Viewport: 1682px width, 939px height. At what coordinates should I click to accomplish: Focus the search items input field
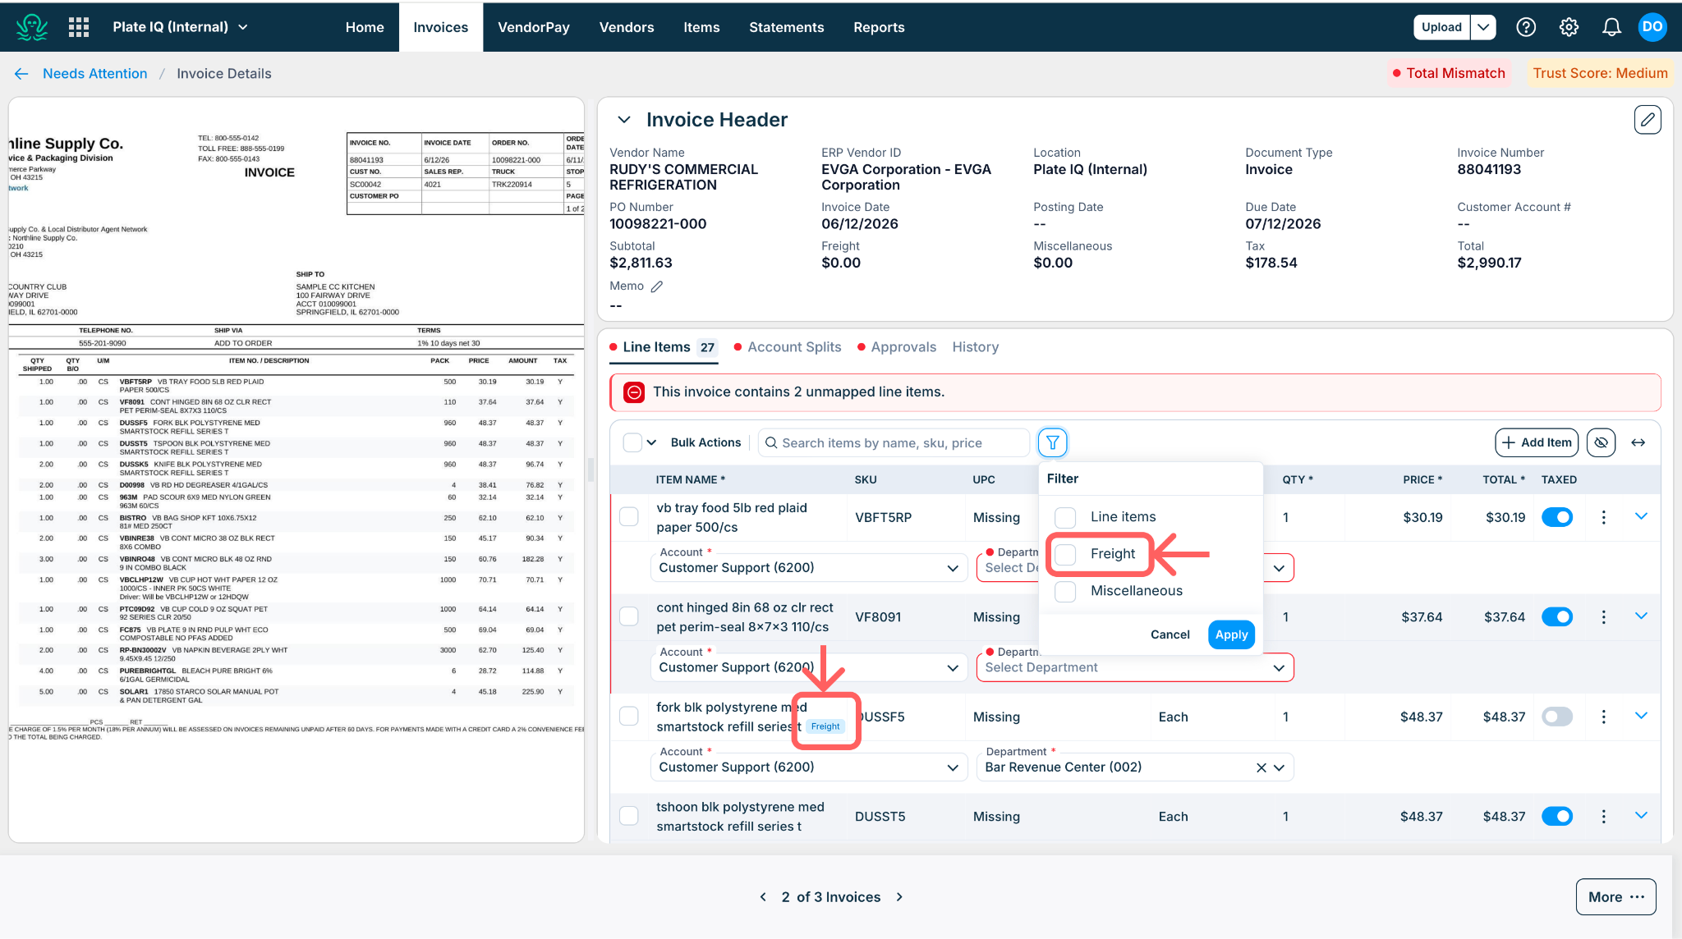[x=894, y=442]
